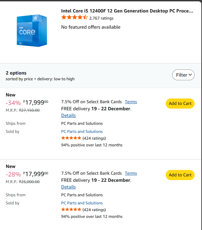
Task: Click the Intel Core i5 box image
Action: [x=32, y=30]
